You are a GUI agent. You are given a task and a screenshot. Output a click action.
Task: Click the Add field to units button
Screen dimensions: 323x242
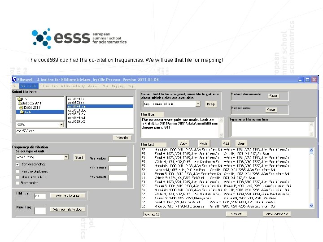68,195
